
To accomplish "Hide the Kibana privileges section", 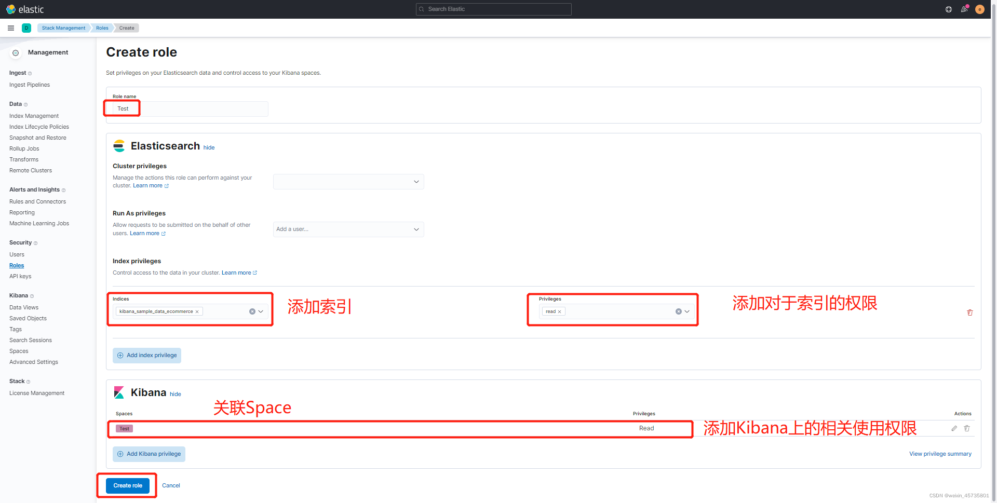I will (x=175, y=394).
